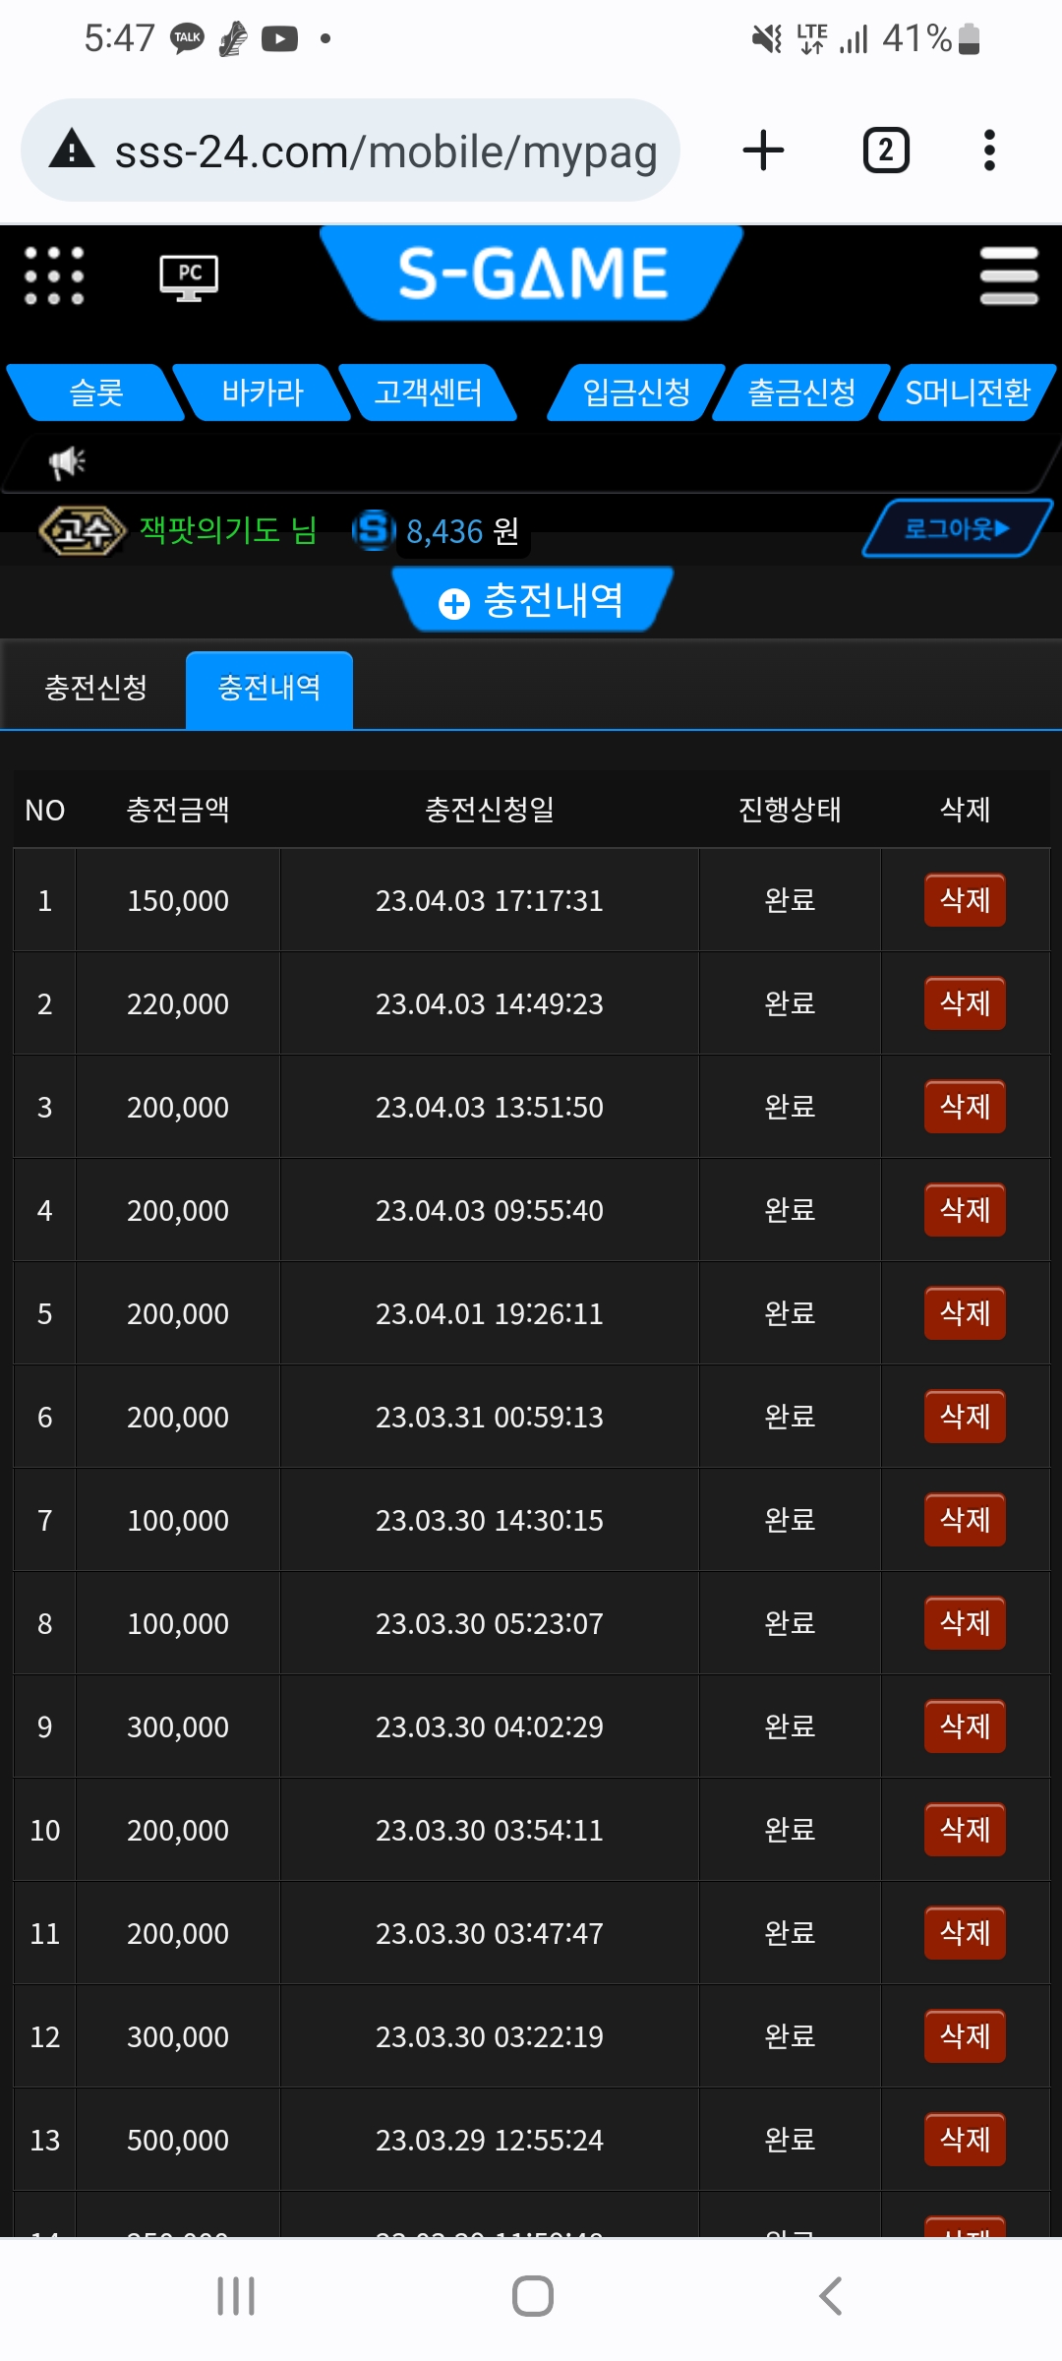Viewport: 1062px width, 2361px height.
Task: Tap the Android back navigation button
Action: click(830, 2296)
